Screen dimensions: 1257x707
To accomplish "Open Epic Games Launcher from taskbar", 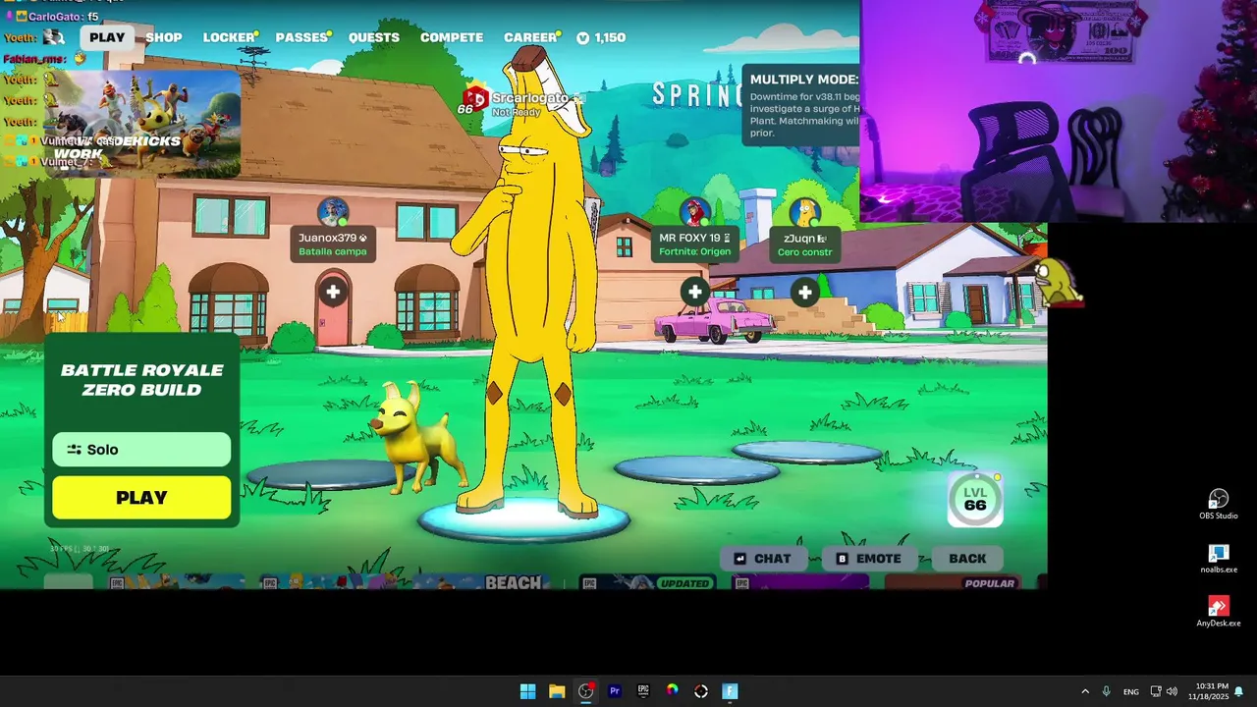I will click(643, 691).
